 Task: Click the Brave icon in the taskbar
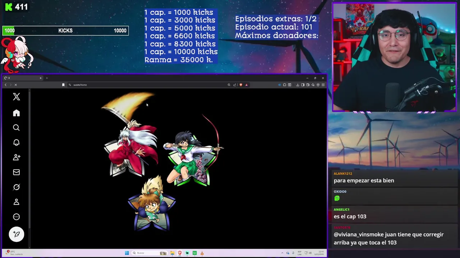(x=180, y=253)
